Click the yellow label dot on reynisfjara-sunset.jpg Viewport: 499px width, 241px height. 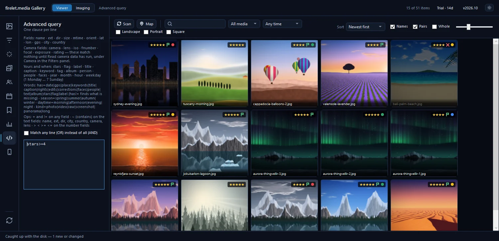point(173,115)
